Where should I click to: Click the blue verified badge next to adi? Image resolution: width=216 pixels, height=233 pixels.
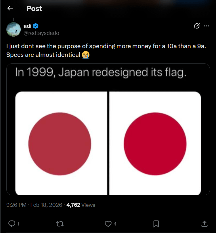pyautogui.click(x=36, y=26)
